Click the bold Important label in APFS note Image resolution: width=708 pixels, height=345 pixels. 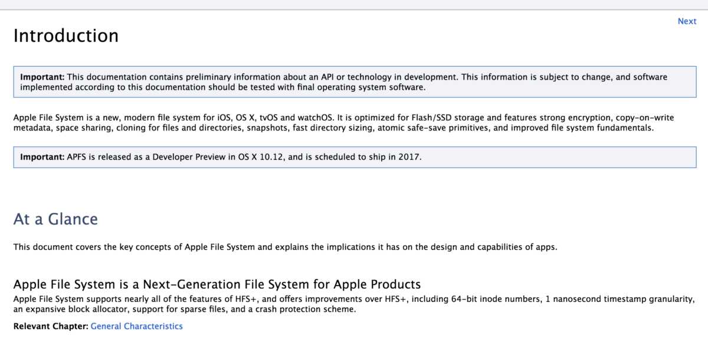point(42,157)
